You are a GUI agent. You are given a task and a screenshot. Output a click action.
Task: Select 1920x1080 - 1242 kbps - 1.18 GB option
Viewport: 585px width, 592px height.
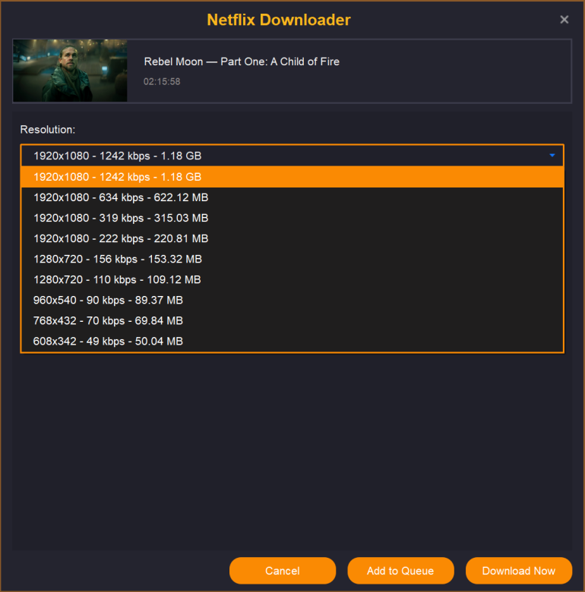(292, 177)
